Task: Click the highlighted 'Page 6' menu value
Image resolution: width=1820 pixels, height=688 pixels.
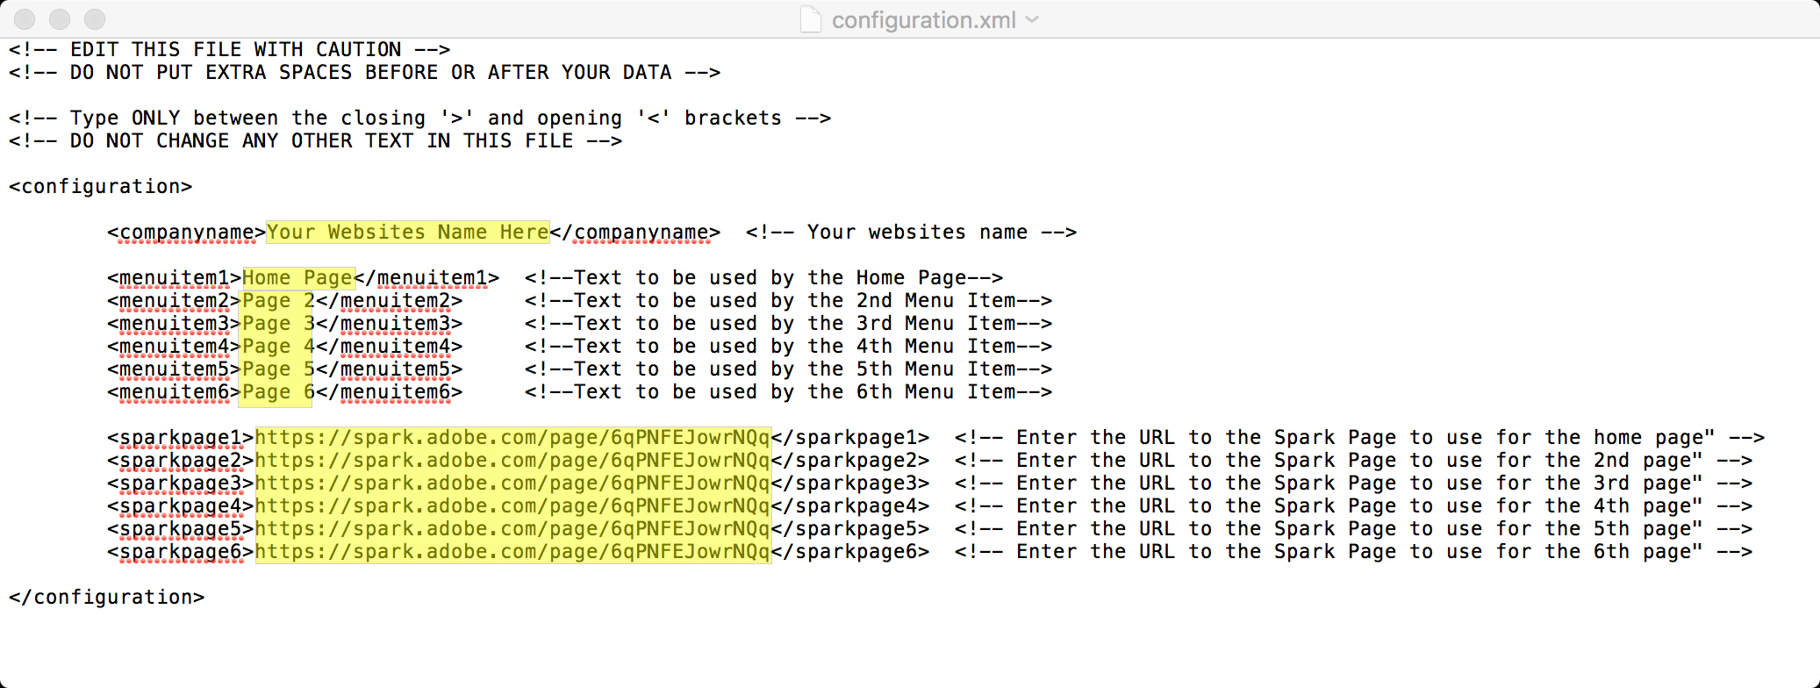Action: tap(277, 392)
